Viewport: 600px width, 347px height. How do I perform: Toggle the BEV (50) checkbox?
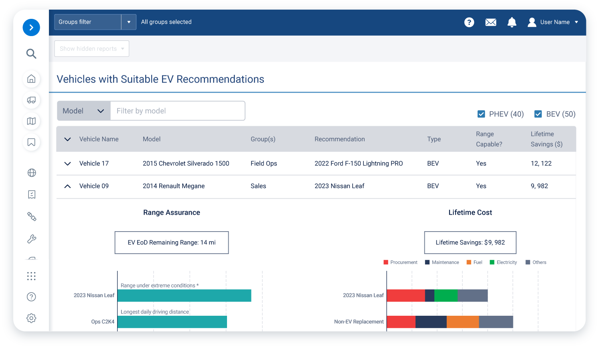pos(538,114)
